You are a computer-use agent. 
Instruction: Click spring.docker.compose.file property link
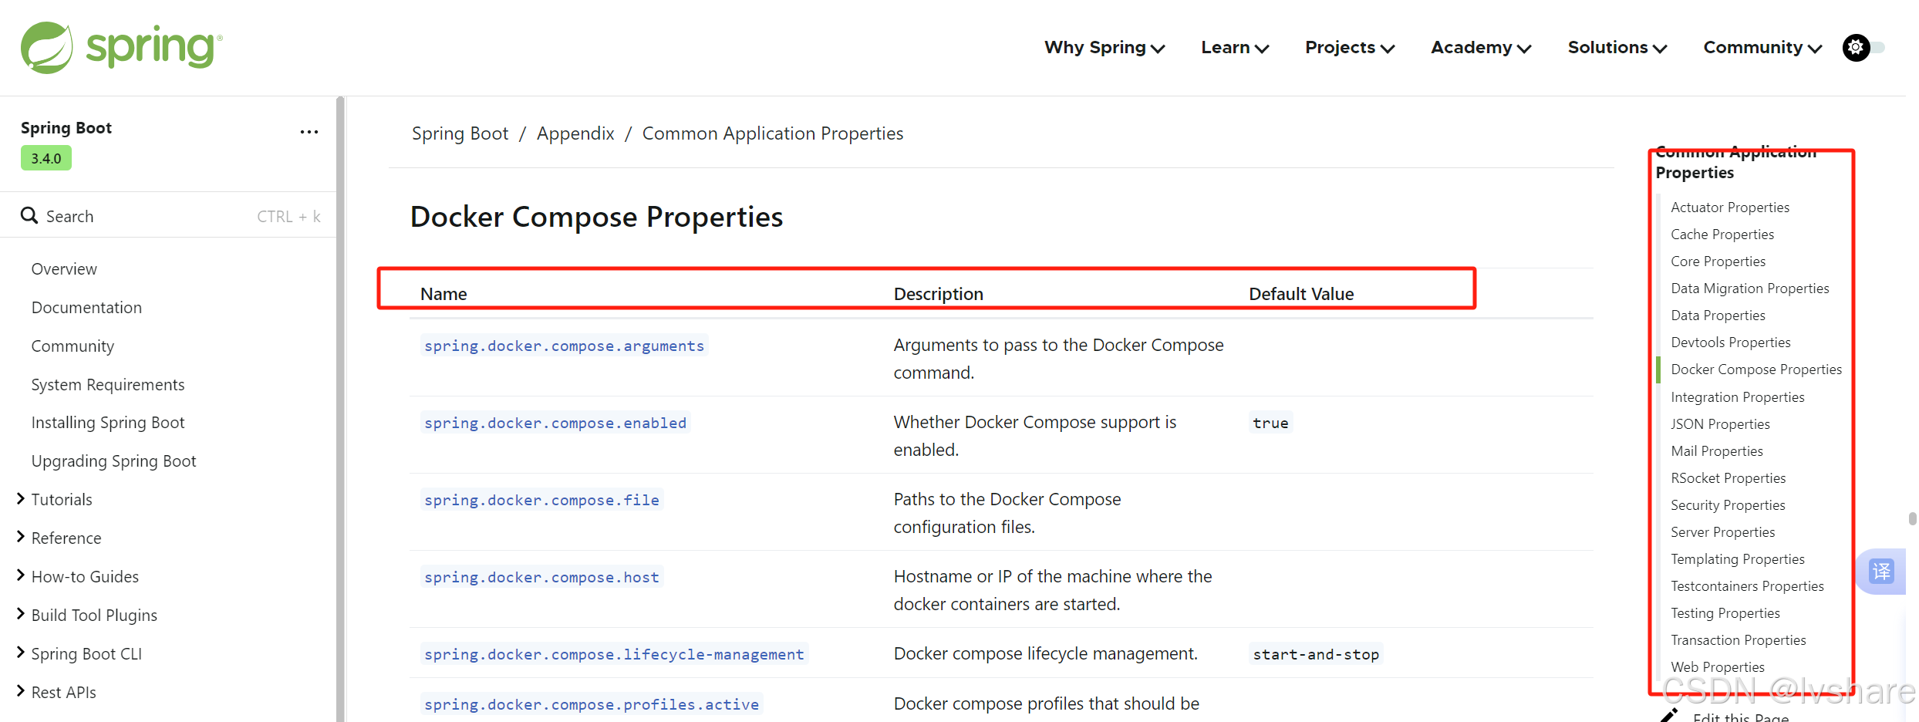pos(541,500)
